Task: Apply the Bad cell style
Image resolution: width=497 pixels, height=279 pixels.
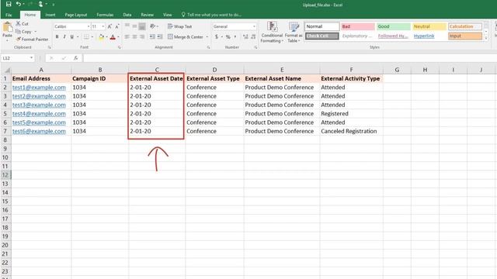Action: [x=357, y=26]
